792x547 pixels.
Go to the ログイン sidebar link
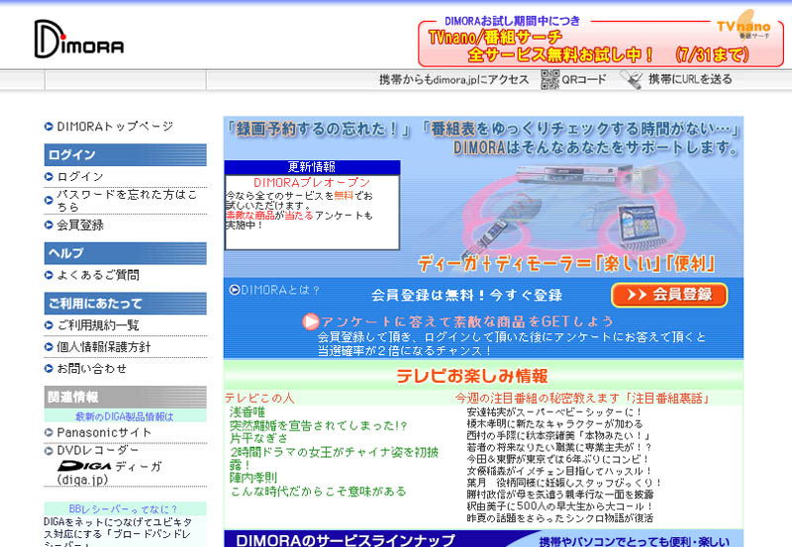pyautogui.click(x=79, y=176)
